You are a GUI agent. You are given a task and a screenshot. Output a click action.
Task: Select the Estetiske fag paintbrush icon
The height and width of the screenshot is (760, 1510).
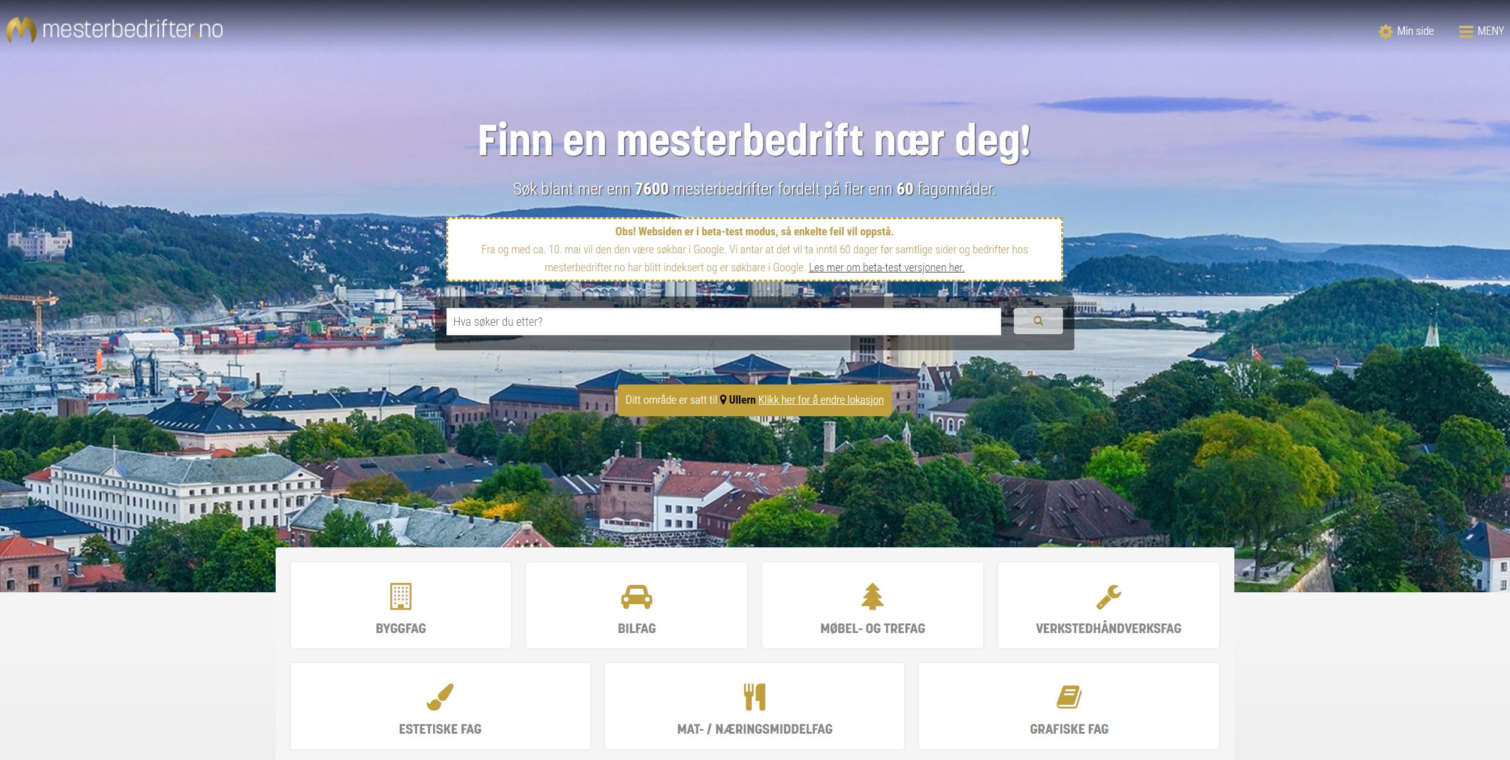(x=440, y=697)
